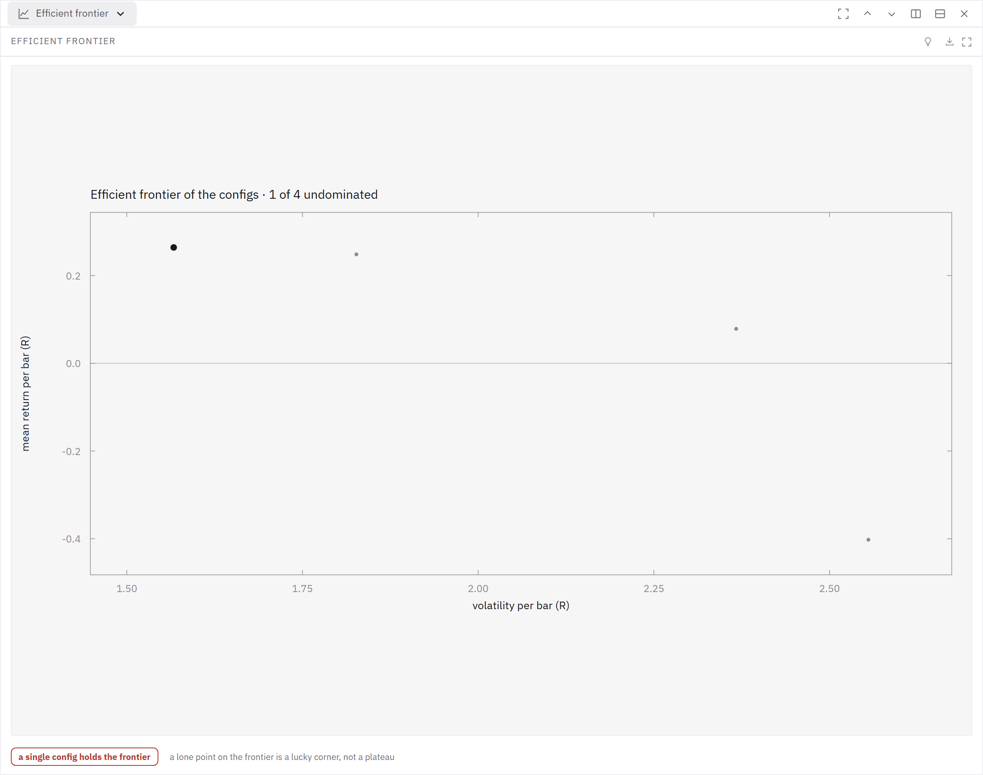Click the x-axis tick label 1.50
983x775 pixels.
point(127,588)
